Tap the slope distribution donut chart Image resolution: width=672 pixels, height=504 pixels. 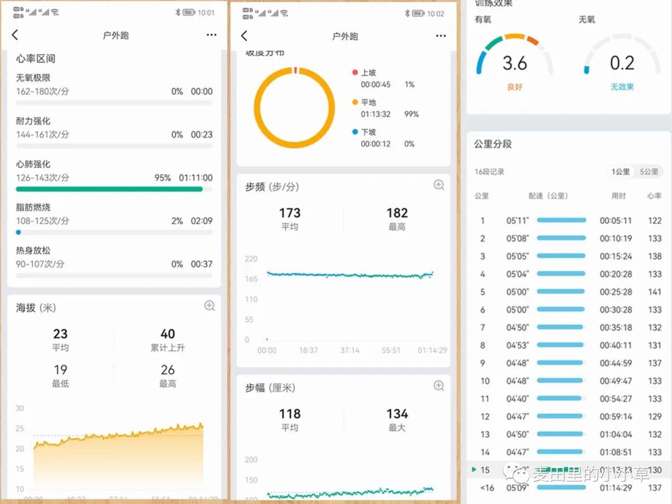[294, 108]
